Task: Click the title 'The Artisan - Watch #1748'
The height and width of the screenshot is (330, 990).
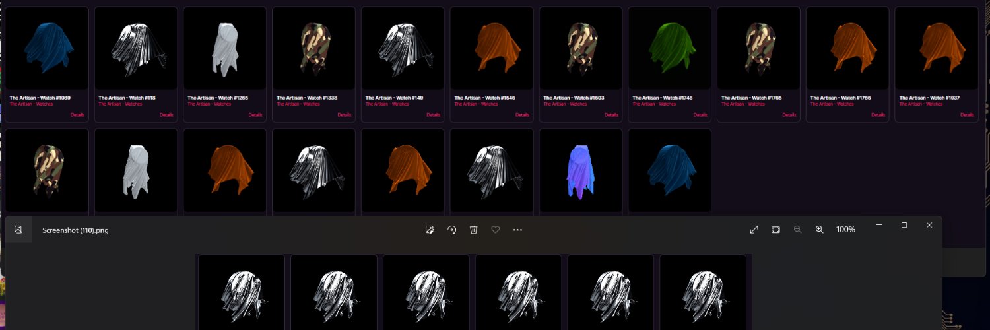Action: (x=663, y=98)
